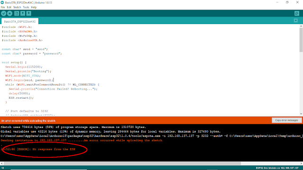Click the console horizontal scrollbar thumb
This screenshot has width=303, height=170.
tap(122, 163)
